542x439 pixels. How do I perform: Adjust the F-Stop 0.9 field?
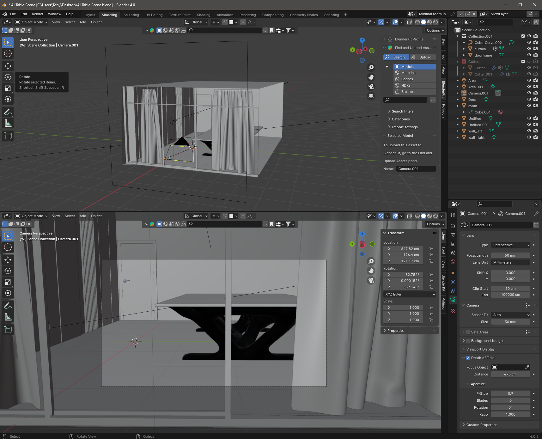click(x=511, y=393)
